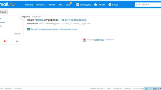Click the письмо compose button
Screen dimensions: 161x90
click(x=4, y=12)
